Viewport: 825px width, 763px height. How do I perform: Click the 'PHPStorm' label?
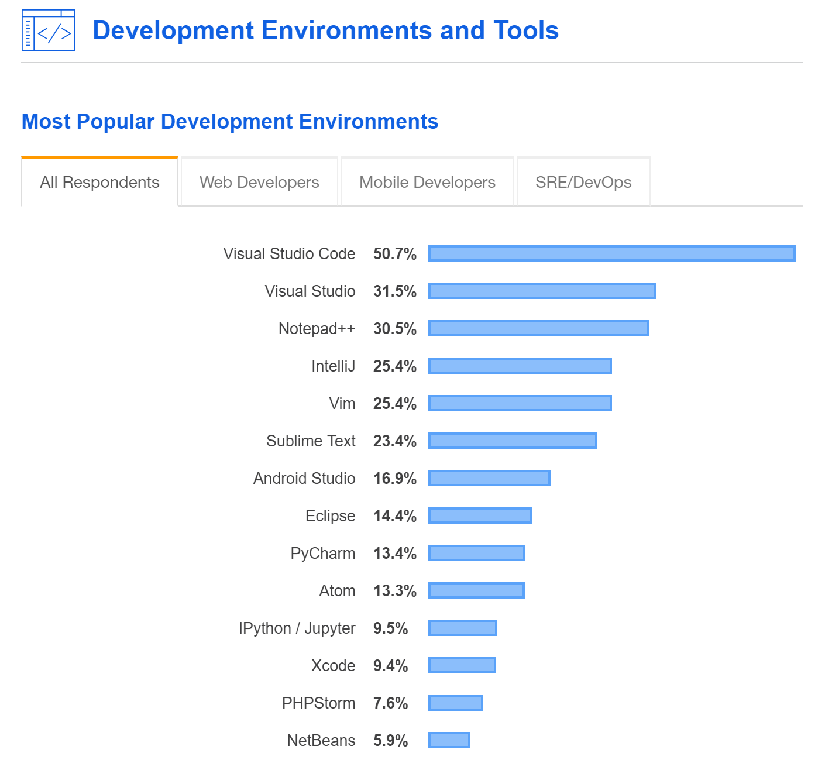[x=318, y=703]
